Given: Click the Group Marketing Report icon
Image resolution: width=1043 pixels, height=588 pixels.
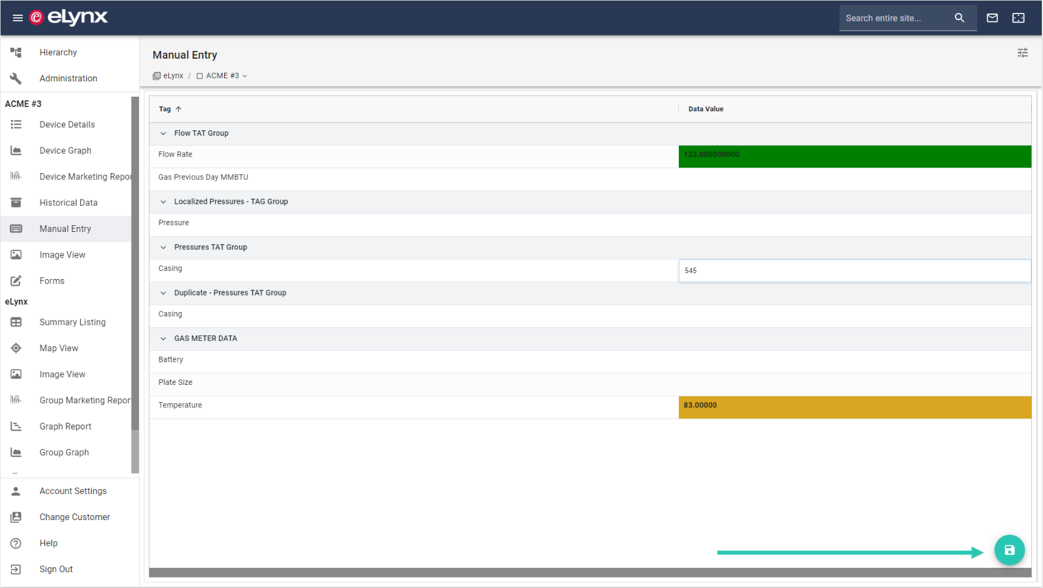Looking at the screenshot, I should 16,400.
